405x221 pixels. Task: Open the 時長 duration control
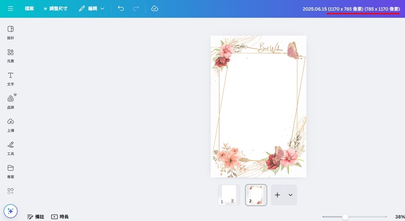tap(60, 216)
